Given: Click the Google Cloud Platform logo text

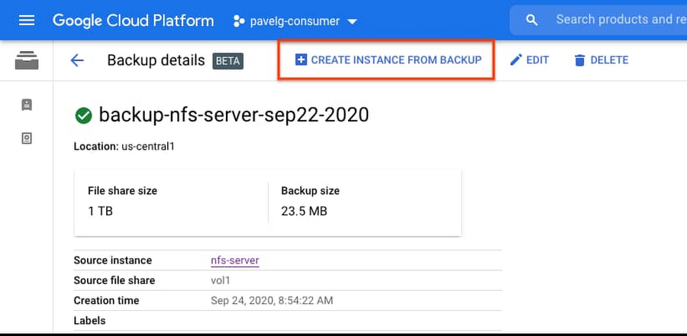Looking at the screenshot, I should 133,21.
